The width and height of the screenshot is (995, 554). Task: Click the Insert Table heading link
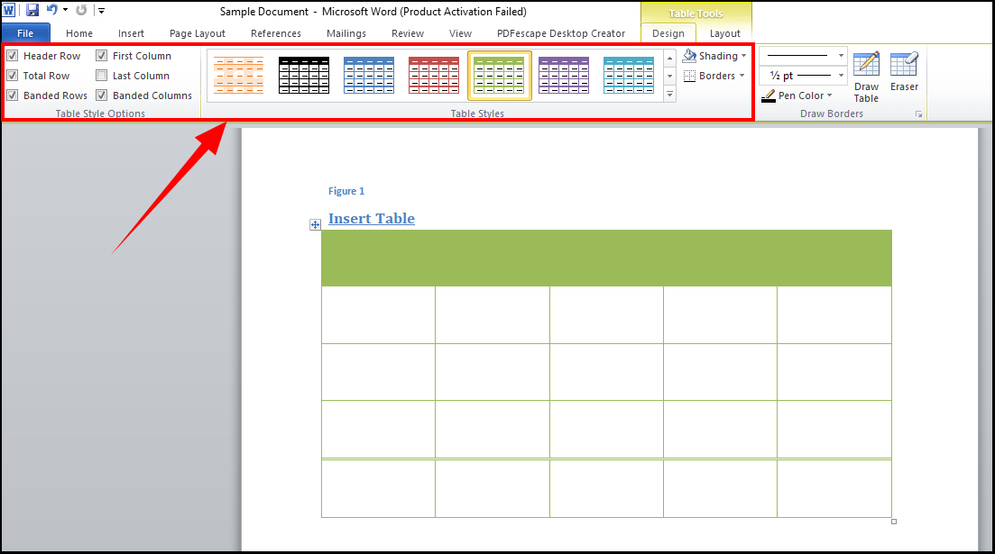371,218
